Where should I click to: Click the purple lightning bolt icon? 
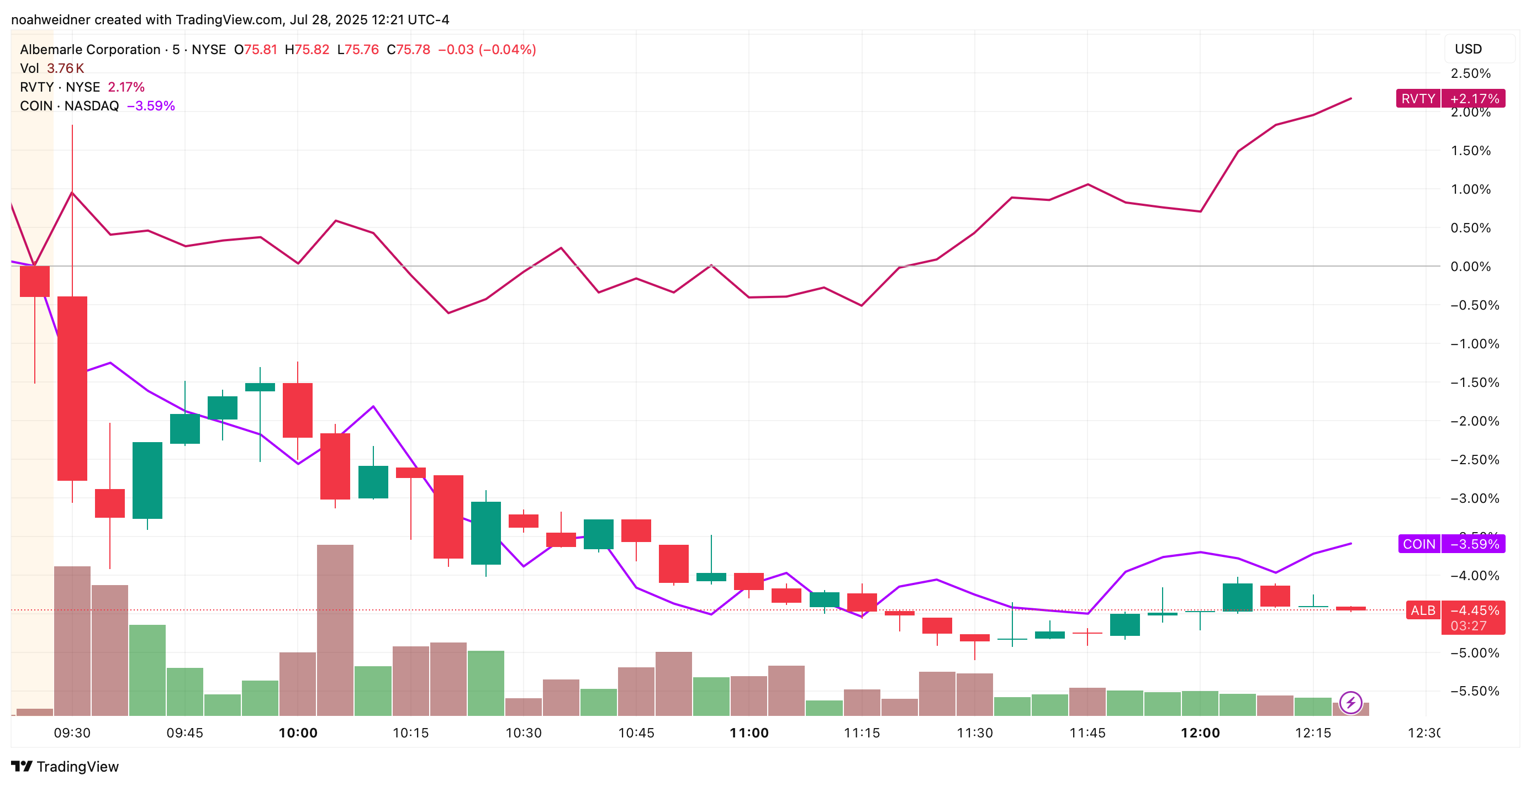coord(1350,703)
